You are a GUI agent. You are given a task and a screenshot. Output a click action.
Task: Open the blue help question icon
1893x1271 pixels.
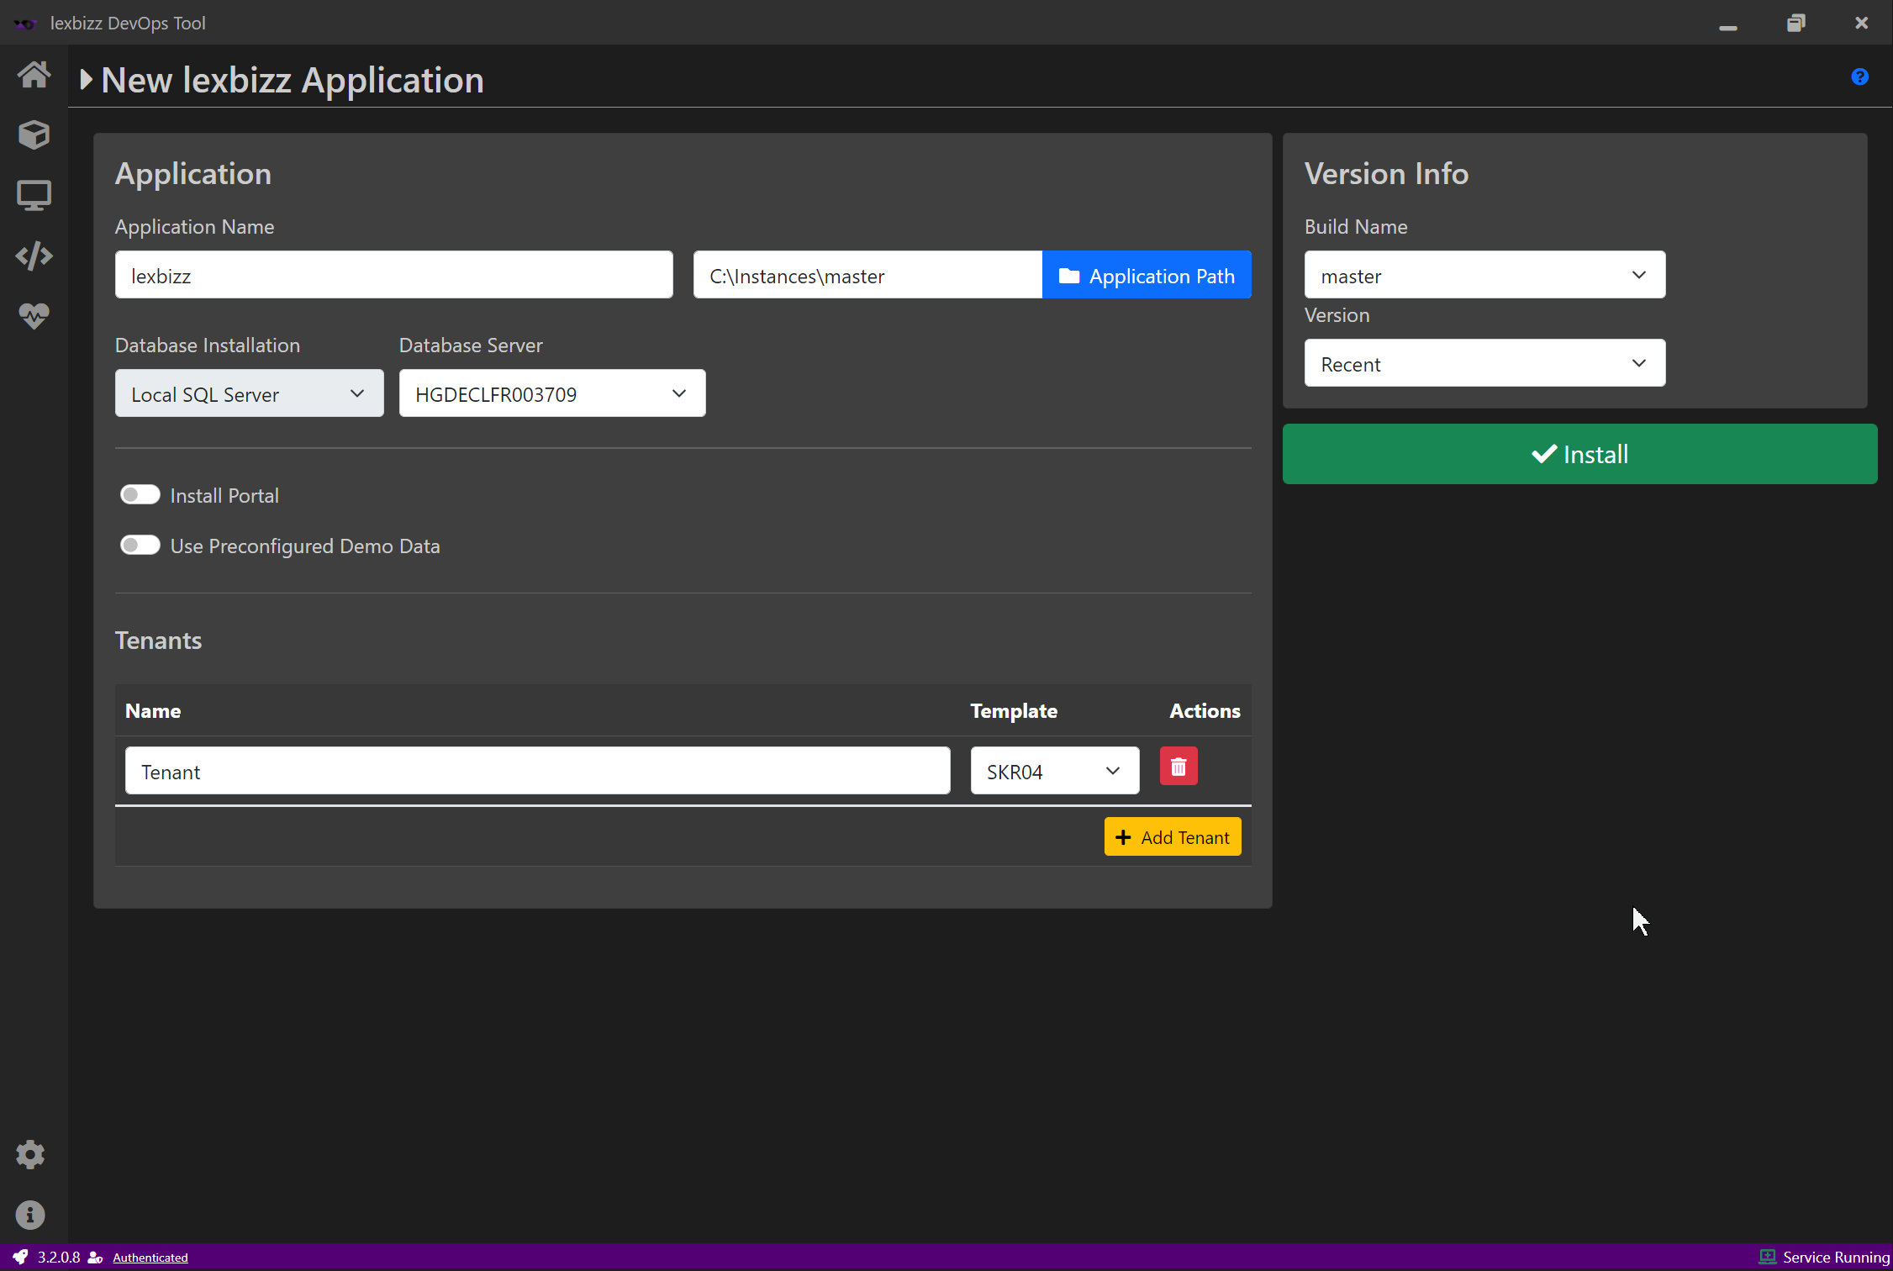pos(1860,77)
